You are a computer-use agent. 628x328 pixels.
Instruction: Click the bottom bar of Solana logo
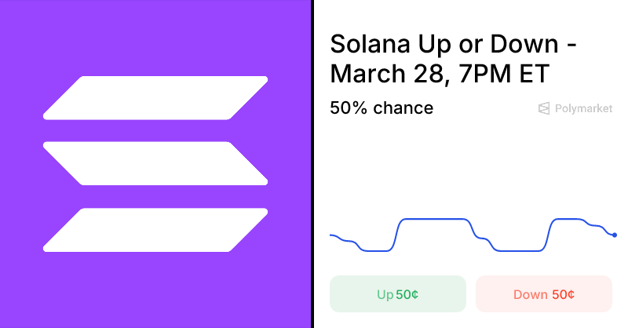155,230
